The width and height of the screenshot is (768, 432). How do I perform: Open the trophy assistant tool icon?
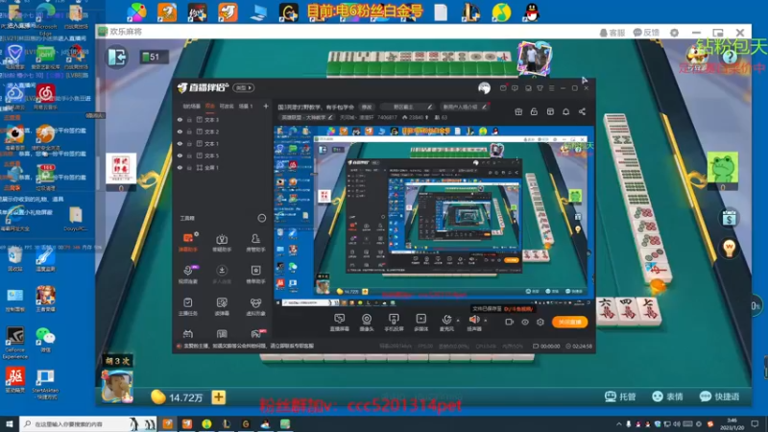222,242
